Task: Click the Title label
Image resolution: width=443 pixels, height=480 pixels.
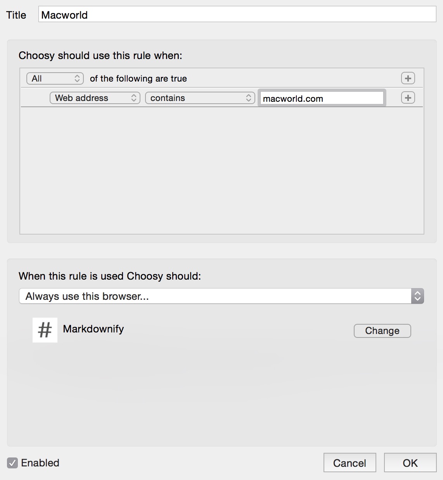Action: click(16, 15)
